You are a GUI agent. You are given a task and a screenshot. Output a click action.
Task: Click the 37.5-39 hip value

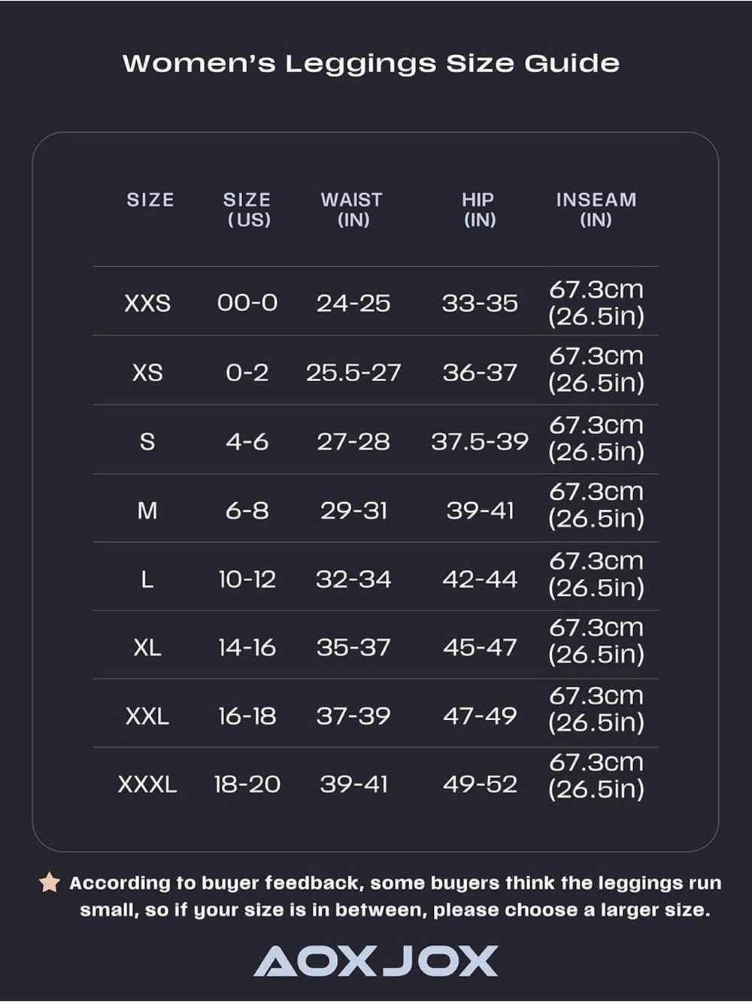tap(480, 441)
